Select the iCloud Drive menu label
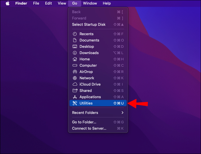Screen dimensions: 201x154 [90, 84]
